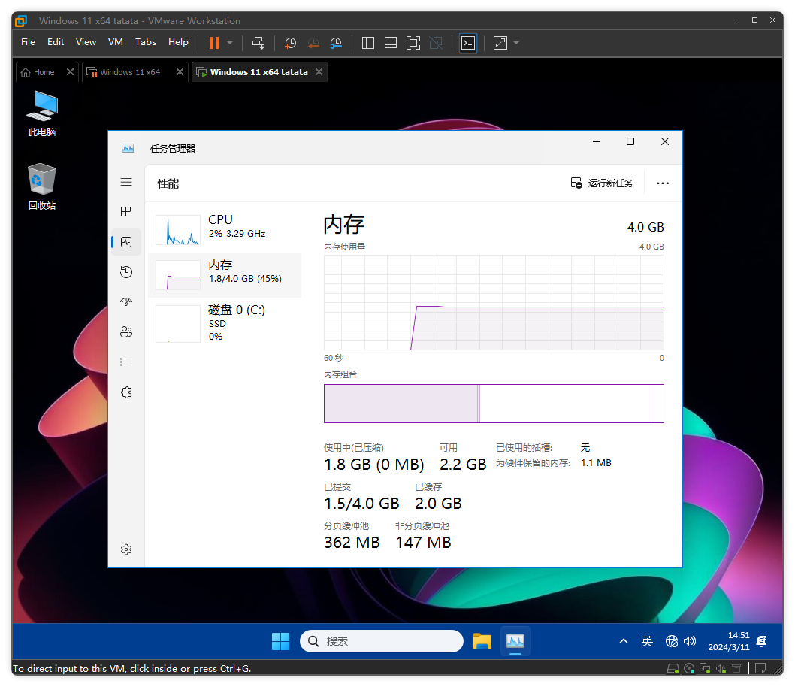Viewport: 795px width, 687px height.
Task: Open the Details list page icon
Action: coord(126,362)
